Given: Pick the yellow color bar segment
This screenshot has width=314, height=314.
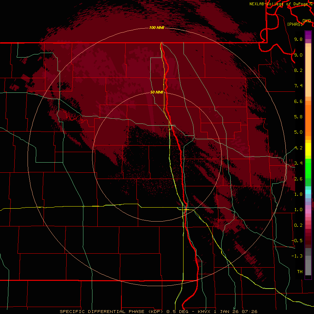Looking at the screenshot, I should point(308,149).
